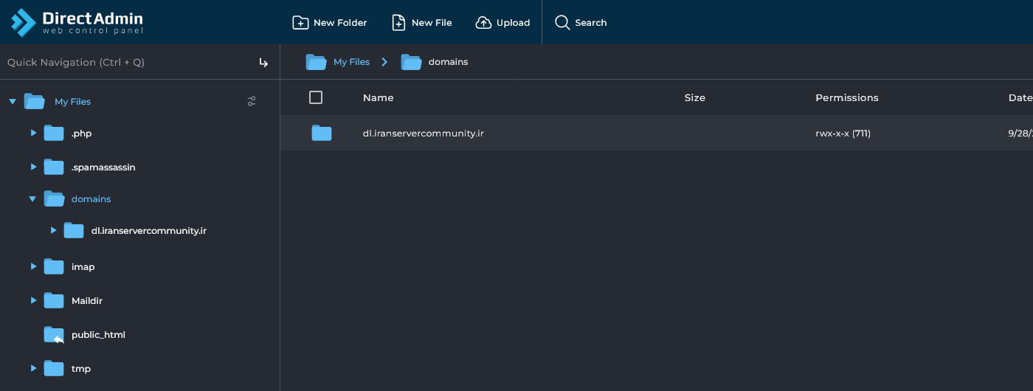The image size is (1033, 391).
Task: Click the DirectAdmin logo
Action: coord(77,22)
